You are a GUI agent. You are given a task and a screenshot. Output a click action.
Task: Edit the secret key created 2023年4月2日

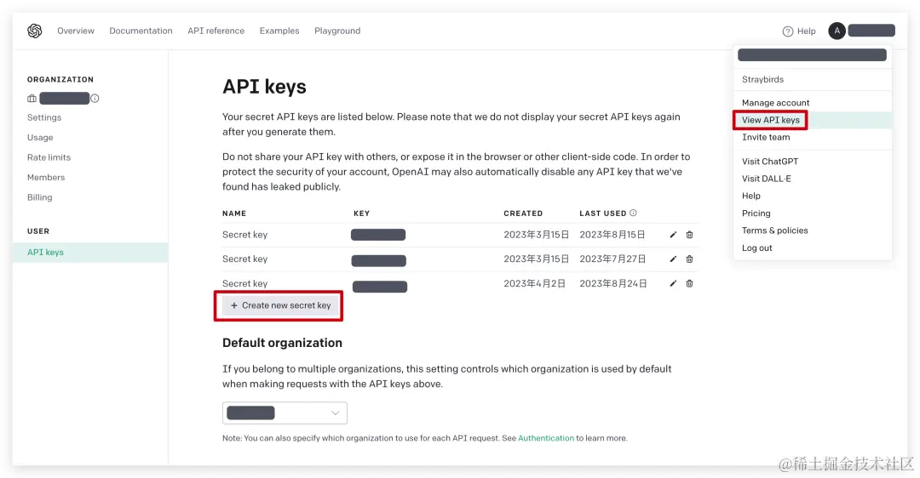[673, 283]
